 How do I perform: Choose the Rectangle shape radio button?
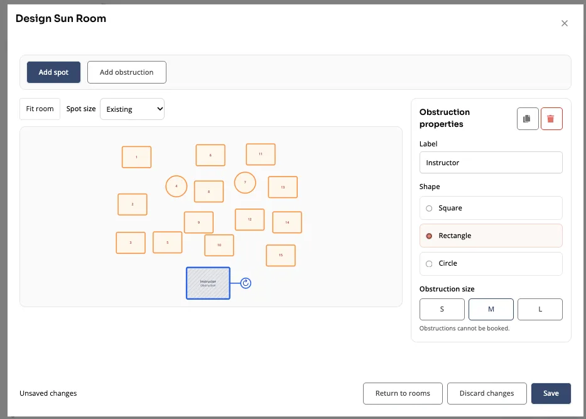[x=429, y=236]
